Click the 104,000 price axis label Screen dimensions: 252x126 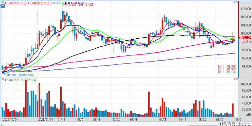[x=246, y=26]
